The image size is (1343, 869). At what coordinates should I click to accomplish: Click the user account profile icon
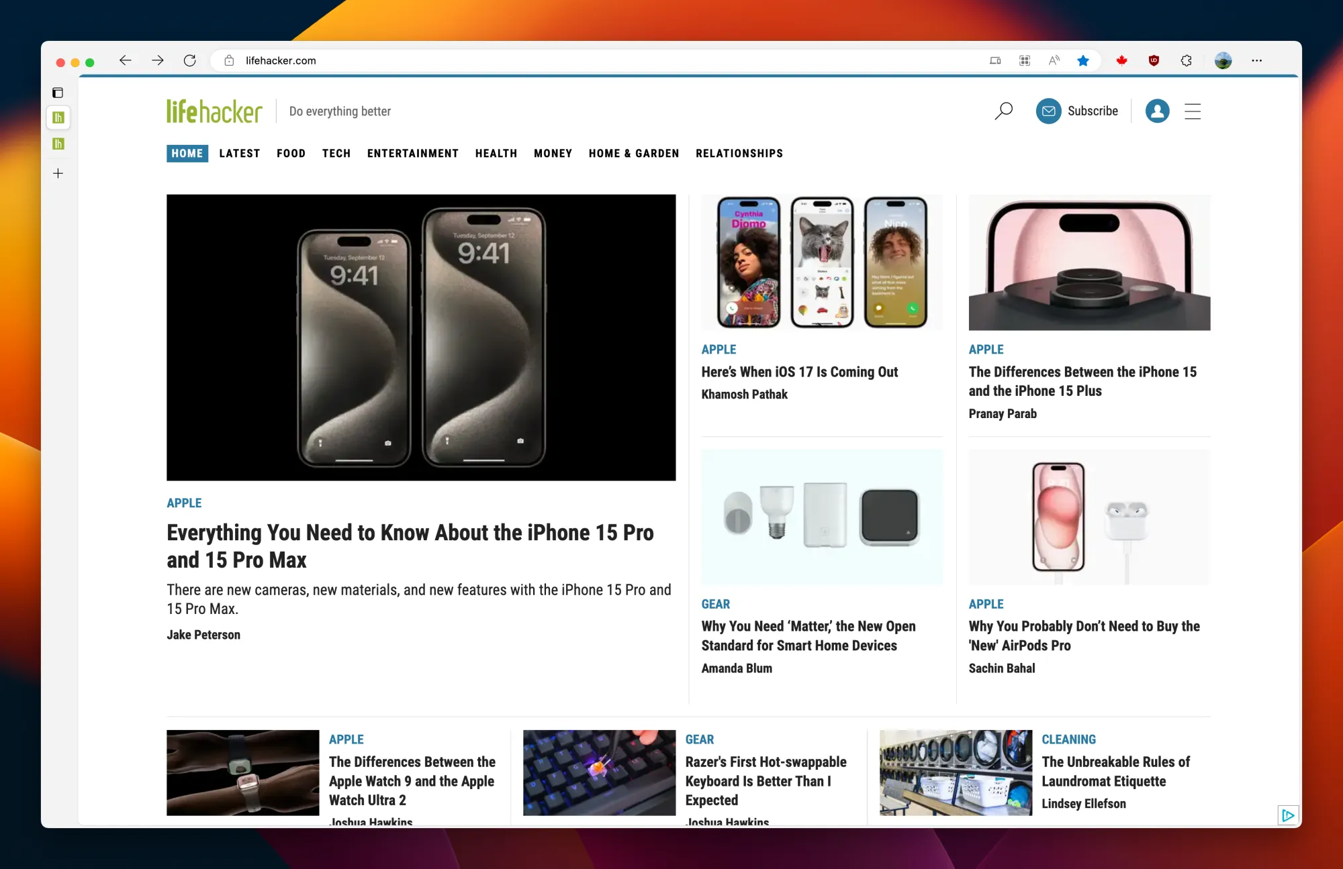[x=1157, y=111]
